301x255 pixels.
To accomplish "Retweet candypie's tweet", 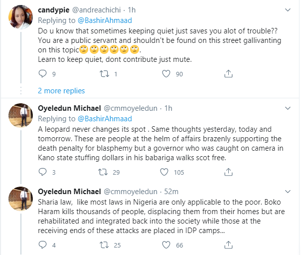I will [104, 74].
